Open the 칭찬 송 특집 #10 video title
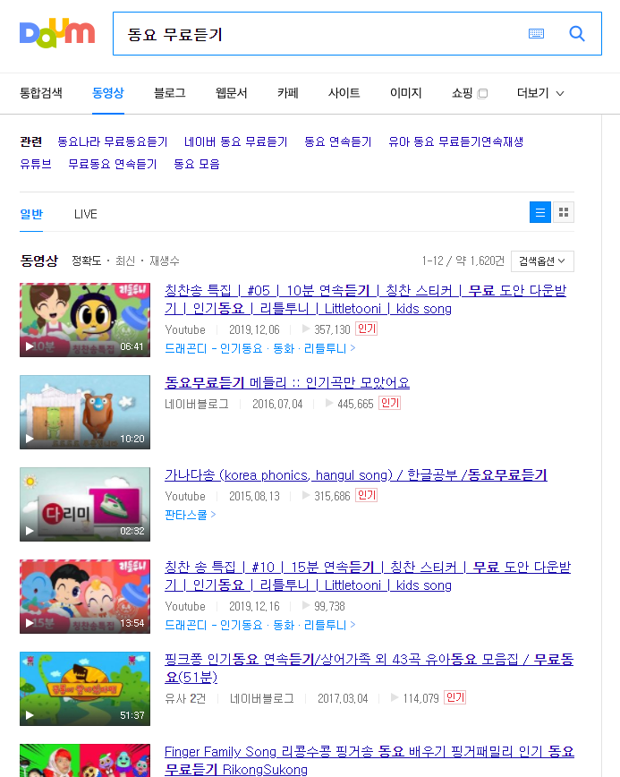620x777 pixels. click(x=368, y=576)
